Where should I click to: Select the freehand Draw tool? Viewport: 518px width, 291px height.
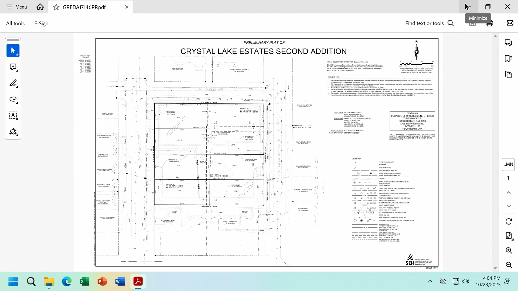point(13,99)
